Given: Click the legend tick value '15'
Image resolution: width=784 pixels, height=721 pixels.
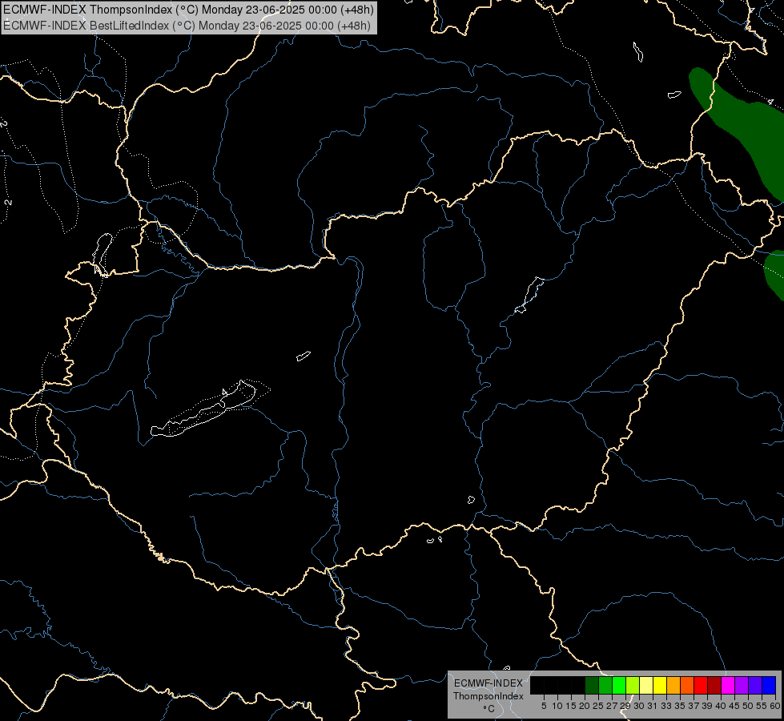Looking at the screenshot, I should (571, 706).
